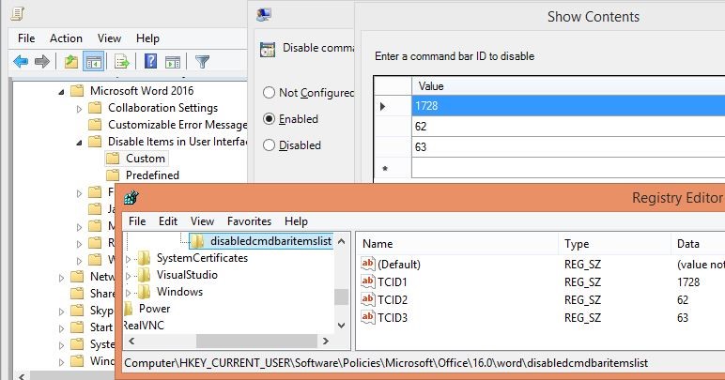The height and width of the screenshot is (380, 725).
Task: Select the TCID3 registry value name
Action: pyautogui.click(x=393, y=318)
